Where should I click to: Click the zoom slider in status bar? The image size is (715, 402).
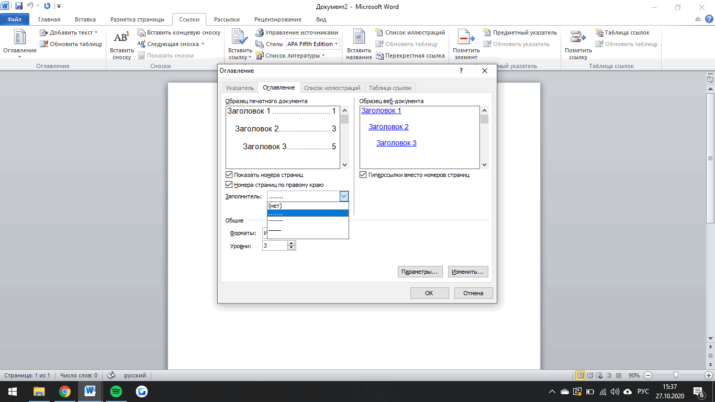[x=676, y=375]
